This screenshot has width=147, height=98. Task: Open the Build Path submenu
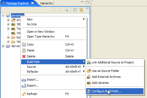[53, 62]
